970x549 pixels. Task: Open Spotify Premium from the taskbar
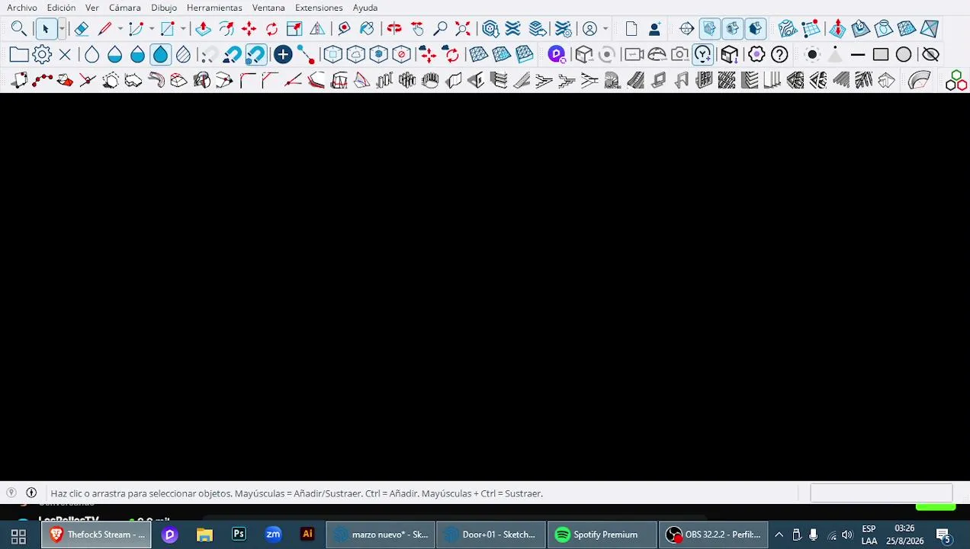(x=602, y=535)
